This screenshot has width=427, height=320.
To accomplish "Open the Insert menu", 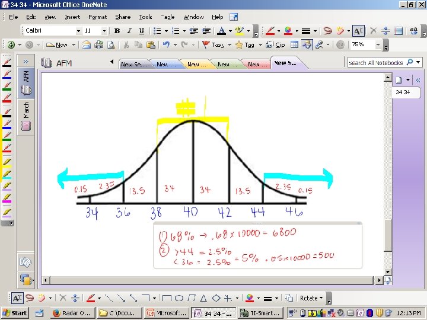I will pyautogui.click(x=72, y=17).
